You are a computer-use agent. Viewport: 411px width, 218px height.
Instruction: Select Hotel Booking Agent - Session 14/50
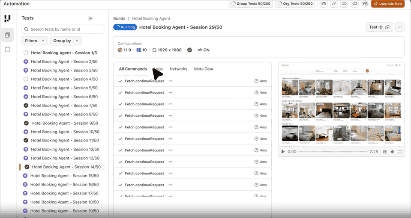click(66, 167)
